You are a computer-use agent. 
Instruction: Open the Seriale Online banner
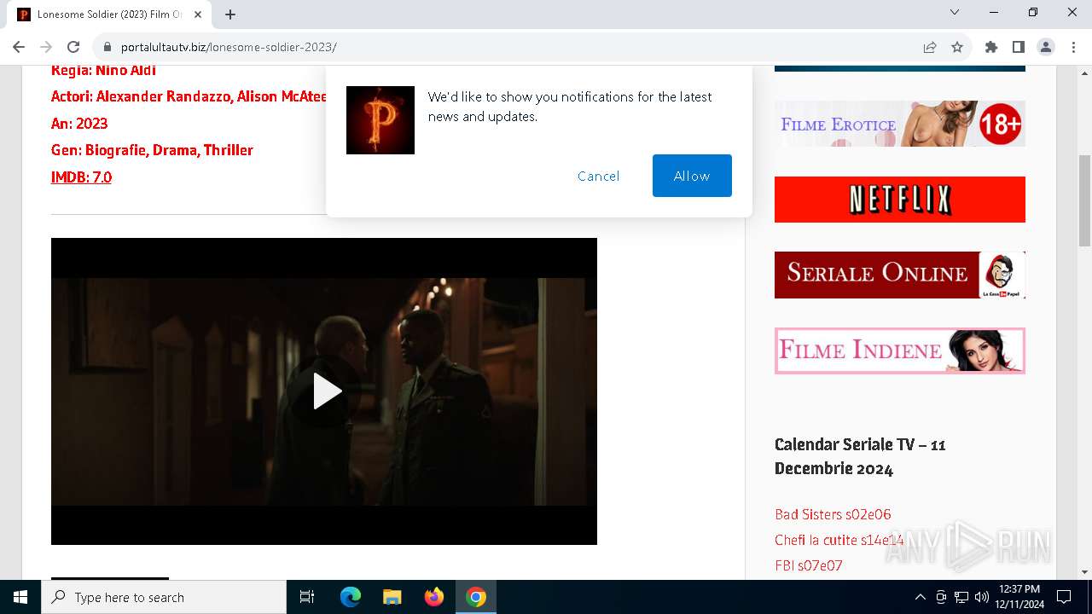(900, 275)
